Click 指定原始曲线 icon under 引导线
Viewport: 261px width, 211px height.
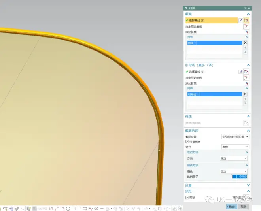(246, 78)
